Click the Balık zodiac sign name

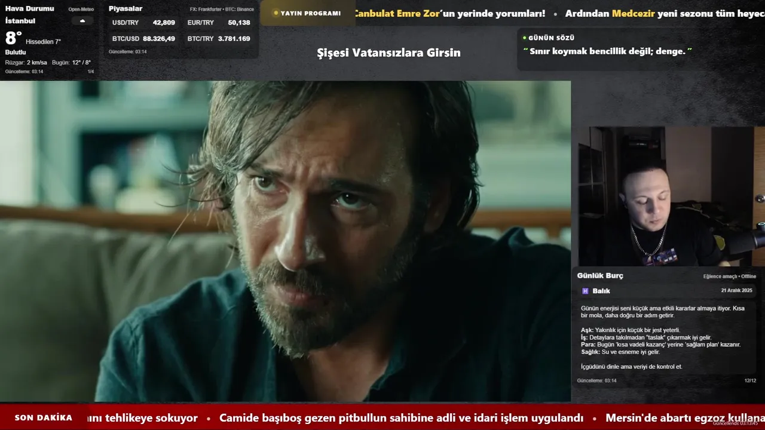[x=601, y=291]
